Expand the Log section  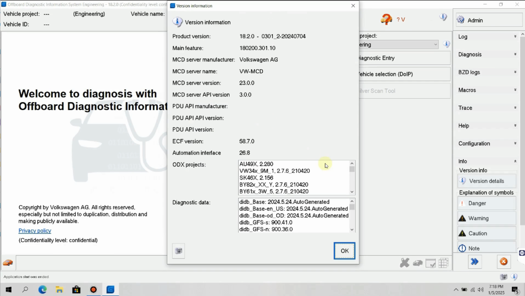[486, 37]
